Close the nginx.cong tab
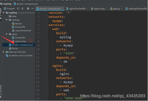Viewport: 148px width, 101px height. coord(106,9)
